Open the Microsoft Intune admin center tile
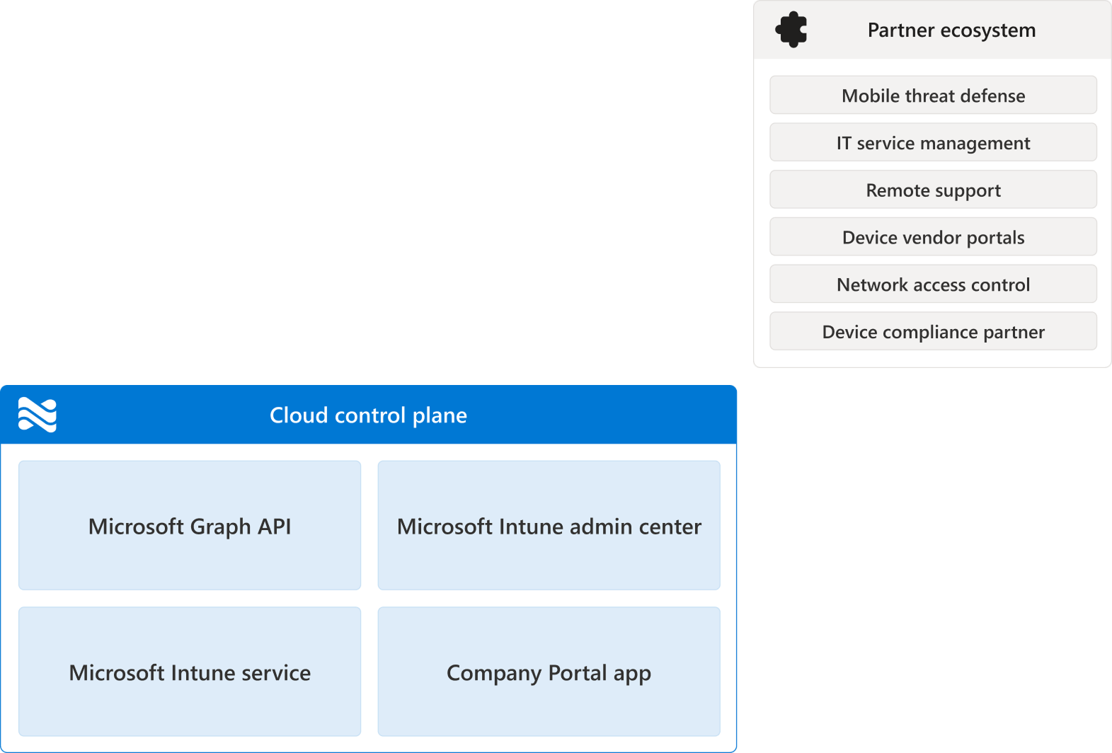 click(x=549, y=526)
